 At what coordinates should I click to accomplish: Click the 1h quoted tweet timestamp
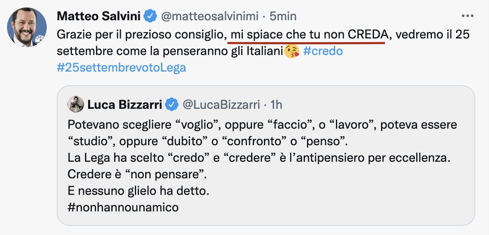(x=276, y=105)
